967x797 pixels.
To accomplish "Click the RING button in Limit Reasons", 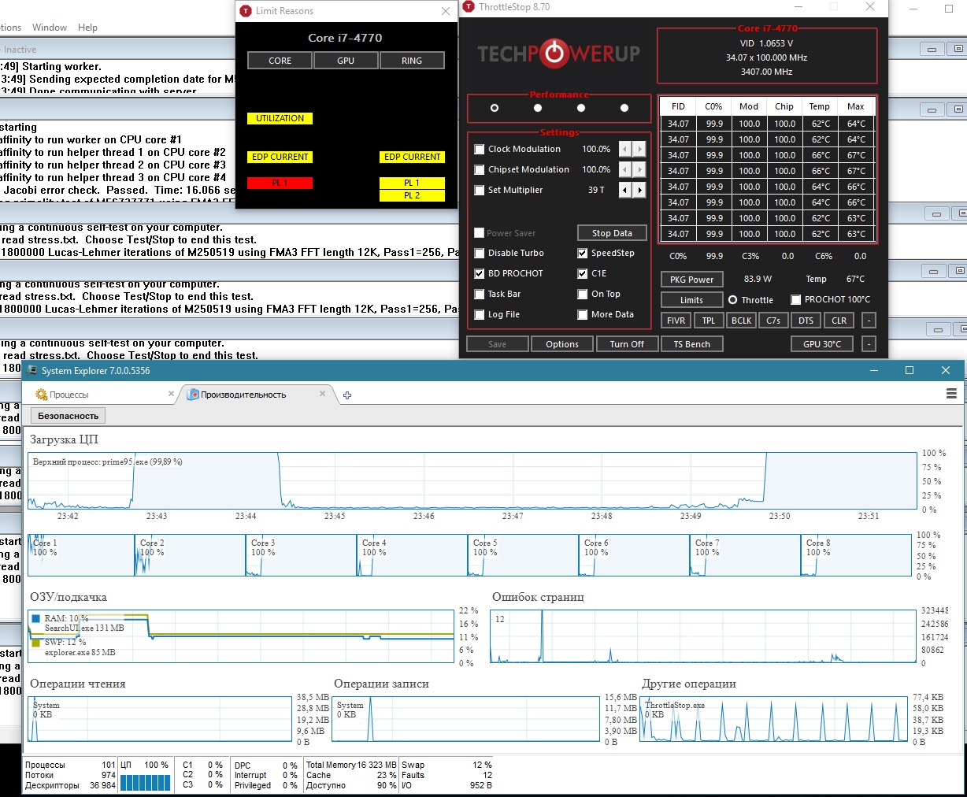I will pyautogui.click(x=412, y=61).
